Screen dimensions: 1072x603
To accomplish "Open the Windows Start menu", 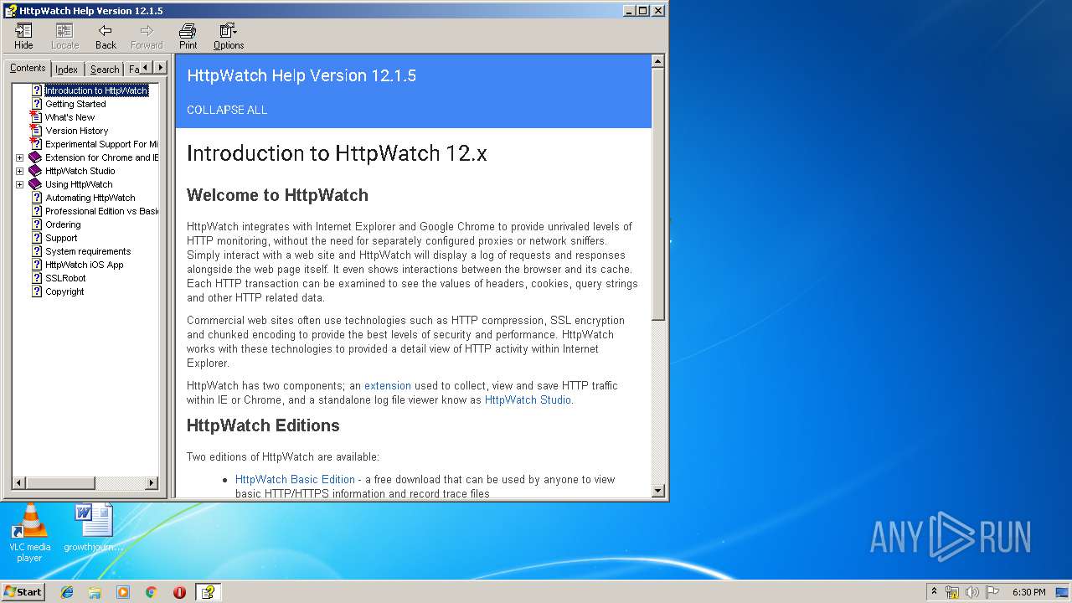I will click(x=23, y=591).
